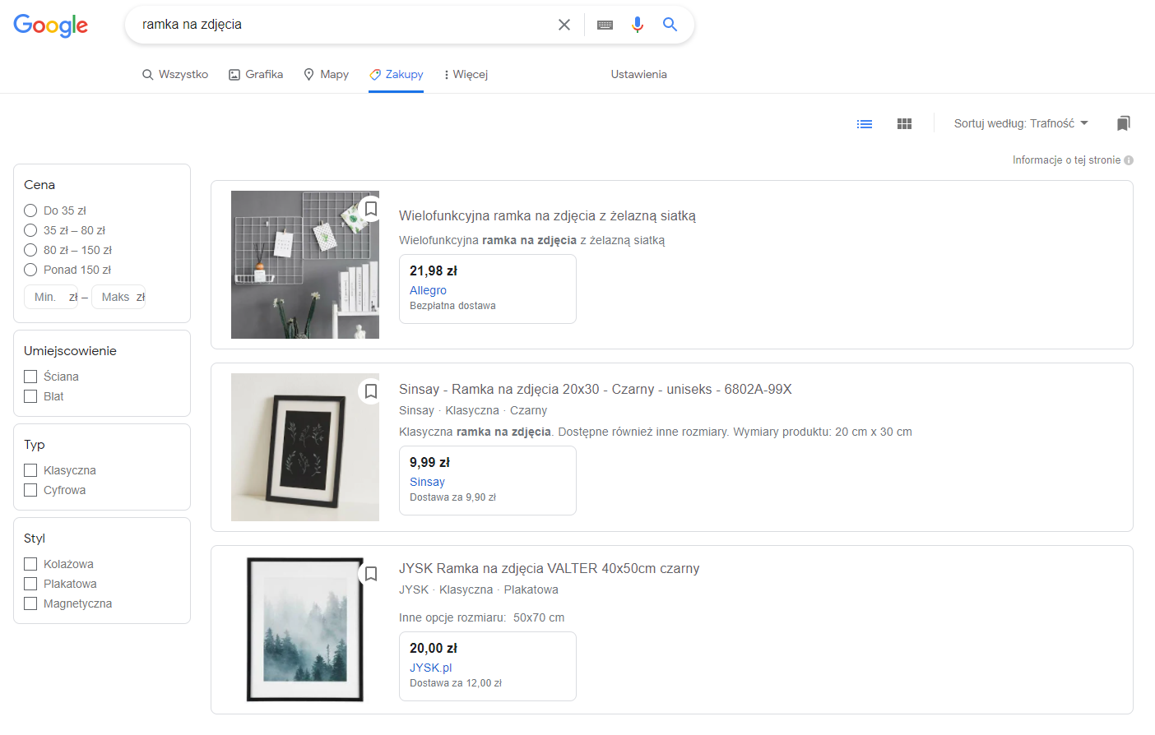This screenshot has width=1155, height=735.
Task: Click Informacje o tej stronie link
Action: 1066,160
